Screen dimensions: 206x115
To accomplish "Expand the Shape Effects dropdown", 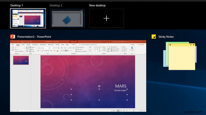I will tap(115, 51).
